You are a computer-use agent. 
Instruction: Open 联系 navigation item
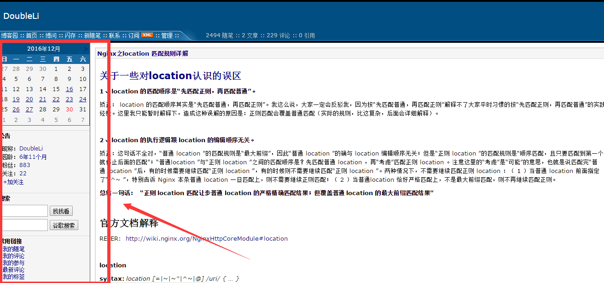point(114,35)
